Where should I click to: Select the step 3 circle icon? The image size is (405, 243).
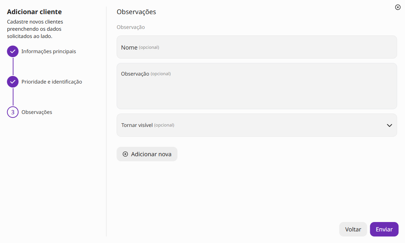tap(13, 112)
